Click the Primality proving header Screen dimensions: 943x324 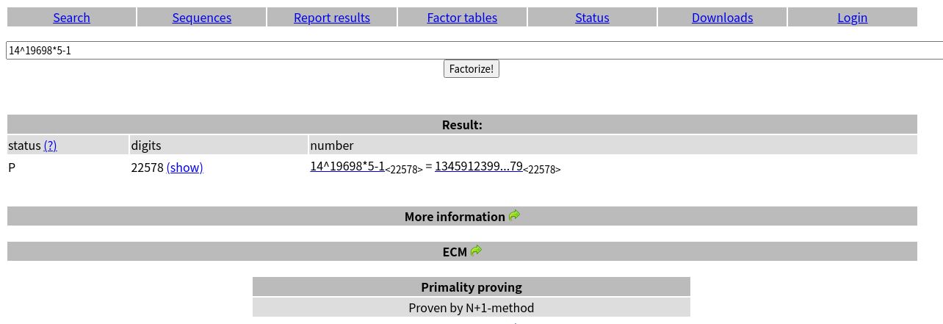471,287
